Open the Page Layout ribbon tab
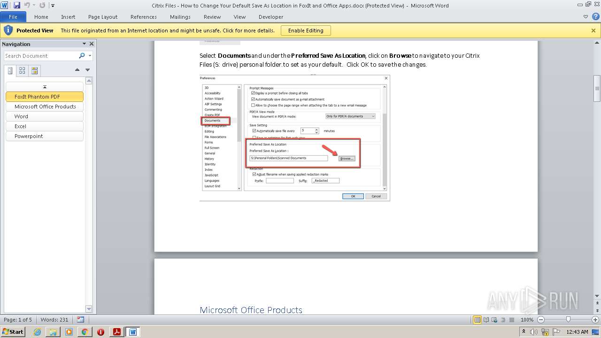This screenshot has height=338, width=601. pos(103,17)
